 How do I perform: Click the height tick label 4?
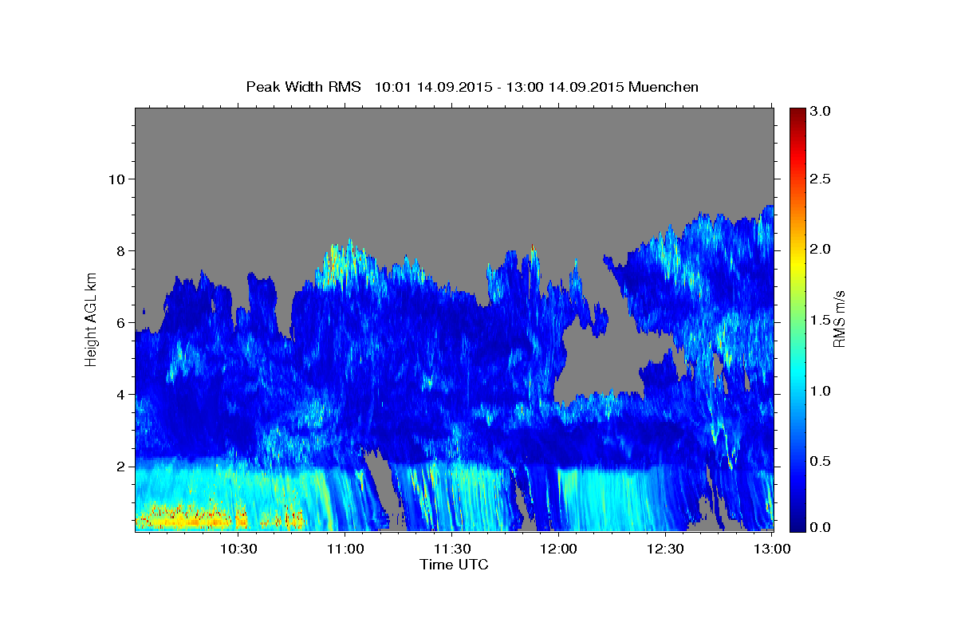pos(123,394)
